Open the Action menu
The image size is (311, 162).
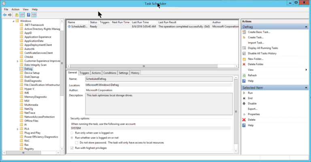point(15,9)
